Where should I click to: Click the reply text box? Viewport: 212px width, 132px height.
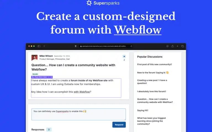click(79, 114)
